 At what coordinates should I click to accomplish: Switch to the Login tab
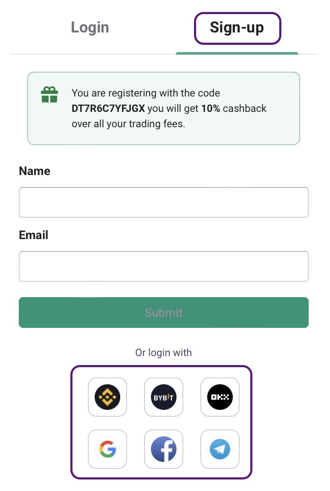(x=90, y=28)
